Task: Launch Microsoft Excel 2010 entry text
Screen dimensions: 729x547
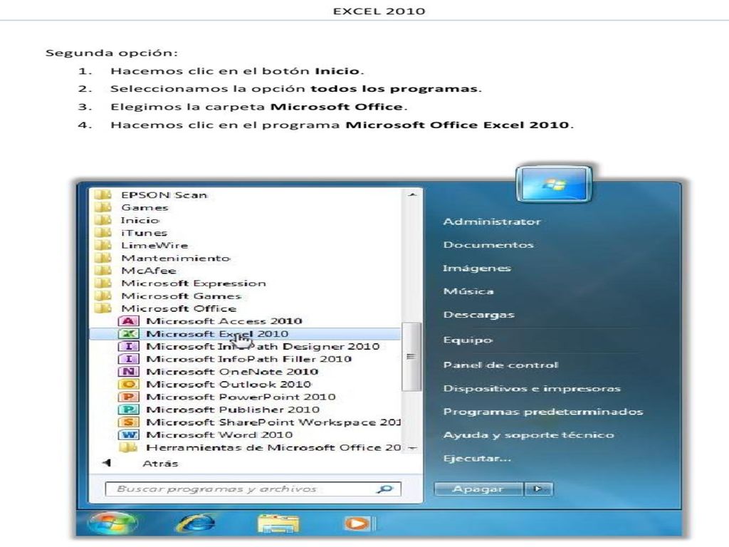Action: 217,333
